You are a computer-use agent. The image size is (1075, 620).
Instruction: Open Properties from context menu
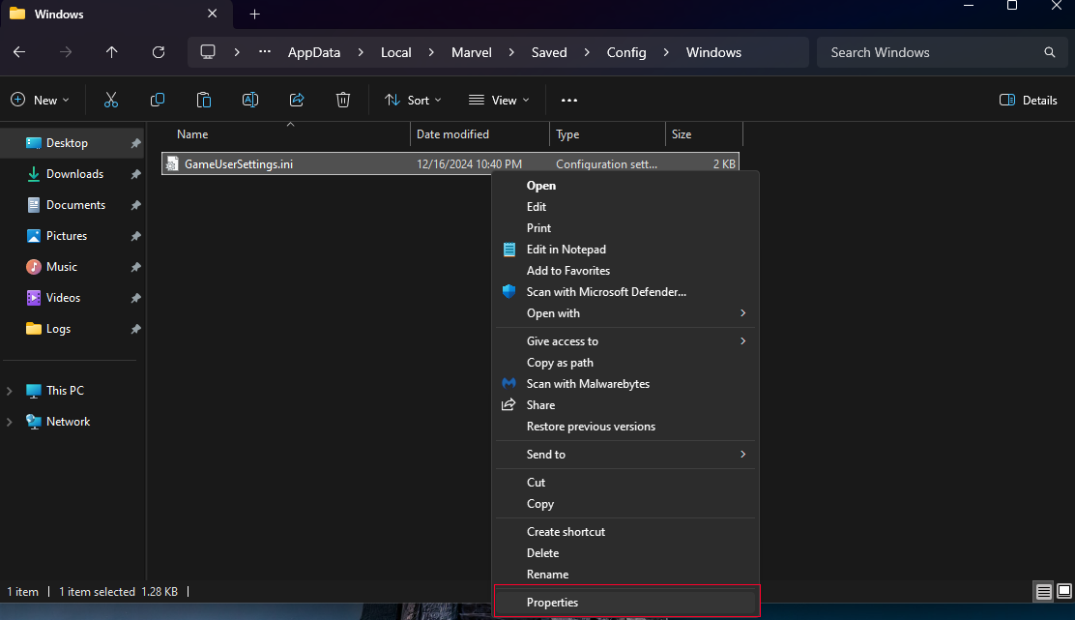(625, 603)
